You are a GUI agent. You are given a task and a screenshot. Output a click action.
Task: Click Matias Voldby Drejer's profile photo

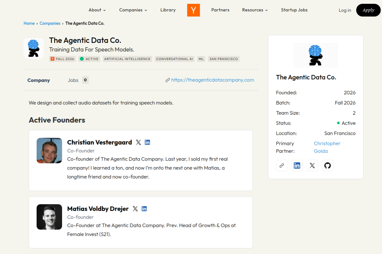point(49,217)
